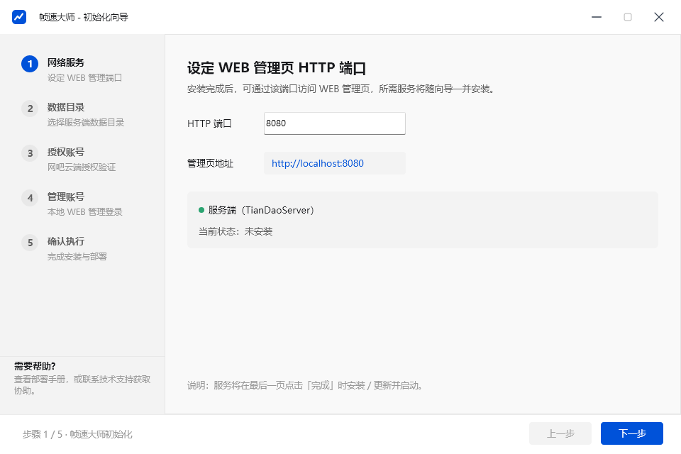Click the green TianDaoServer status dot

[201, 210]
